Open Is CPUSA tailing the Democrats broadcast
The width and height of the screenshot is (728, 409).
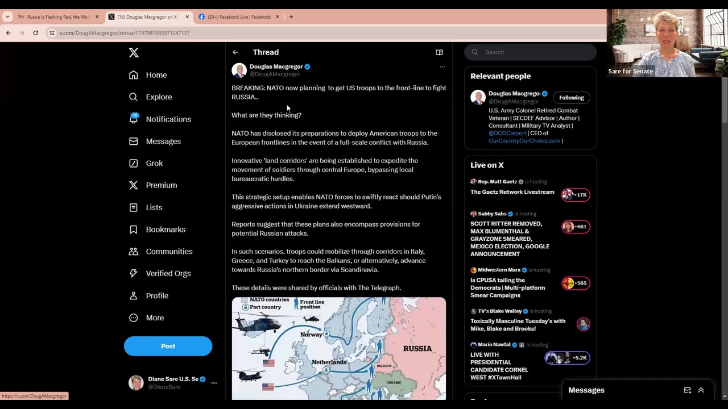tap(507, 287)
